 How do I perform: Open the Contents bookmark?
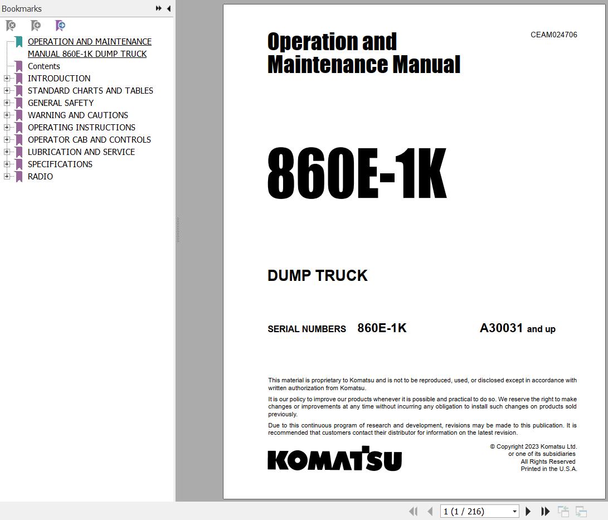(x=44, y=66)
